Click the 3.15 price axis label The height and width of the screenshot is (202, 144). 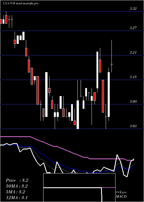[x=133, y=77]
